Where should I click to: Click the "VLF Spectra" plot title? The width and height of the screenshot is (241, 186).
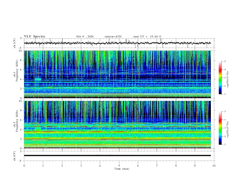click(34, 36)
